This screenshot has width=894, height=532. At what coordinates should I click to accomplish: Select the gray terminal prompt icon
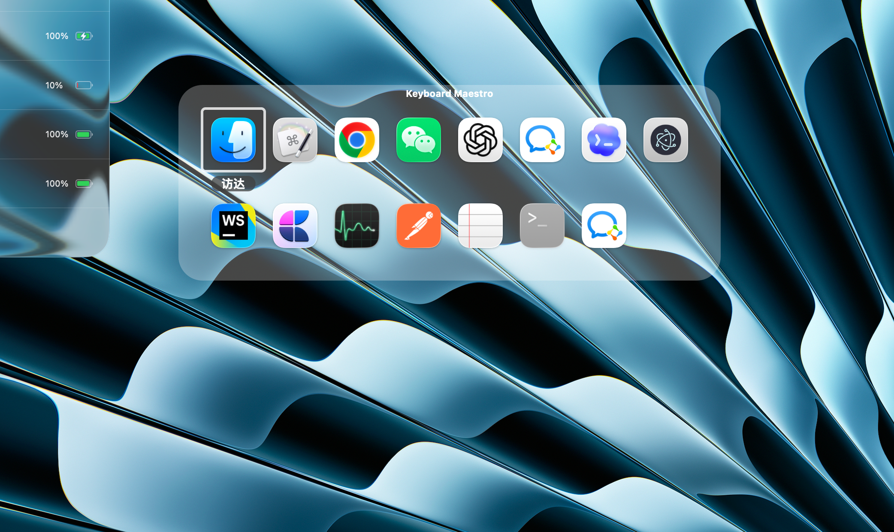pyautogui.click(x=542, y=226)
